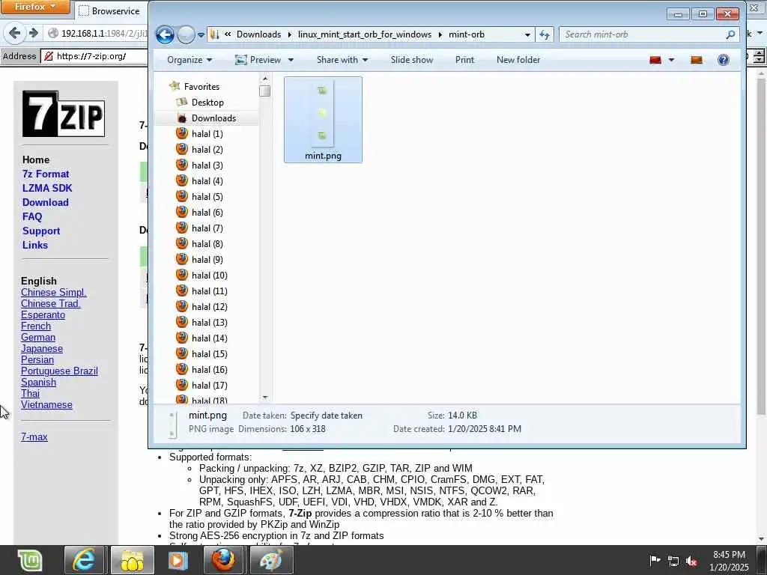The image size is (767, 575).
Task: Click navigation pane scroll up arrow
Action: pyautogui.click(x=264, y=78)
